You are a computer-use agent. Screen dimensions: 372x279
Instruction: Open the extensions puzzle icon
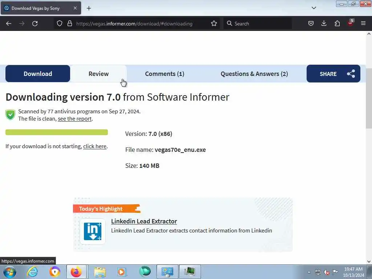pyautogui.click(x=337, y=24)
